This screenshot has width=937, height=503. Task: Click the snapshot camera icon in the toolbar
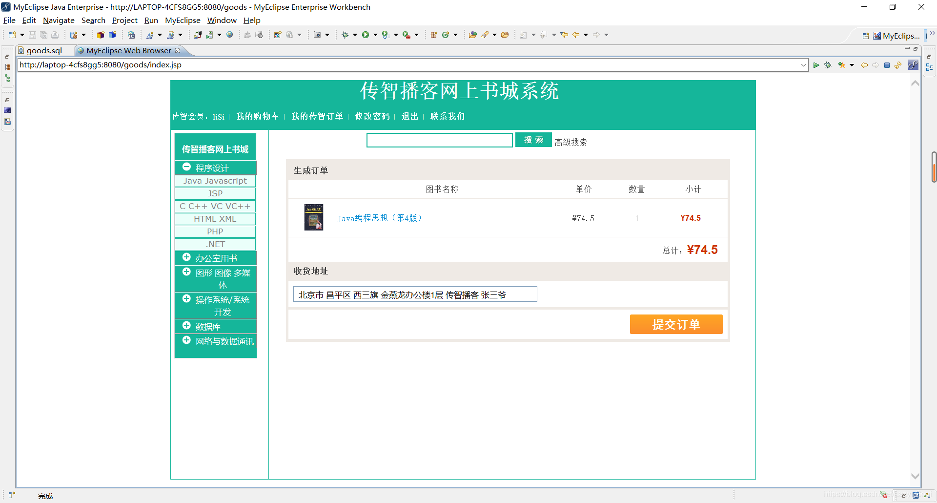(318, 35)
